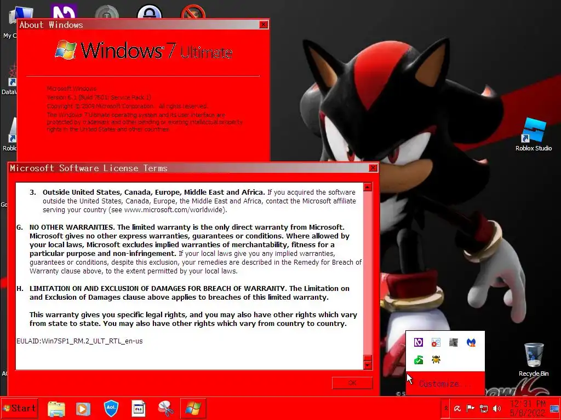Select the About Windows taskbar button
This screenshot has height=420, width=561.
tap(193, 408)
